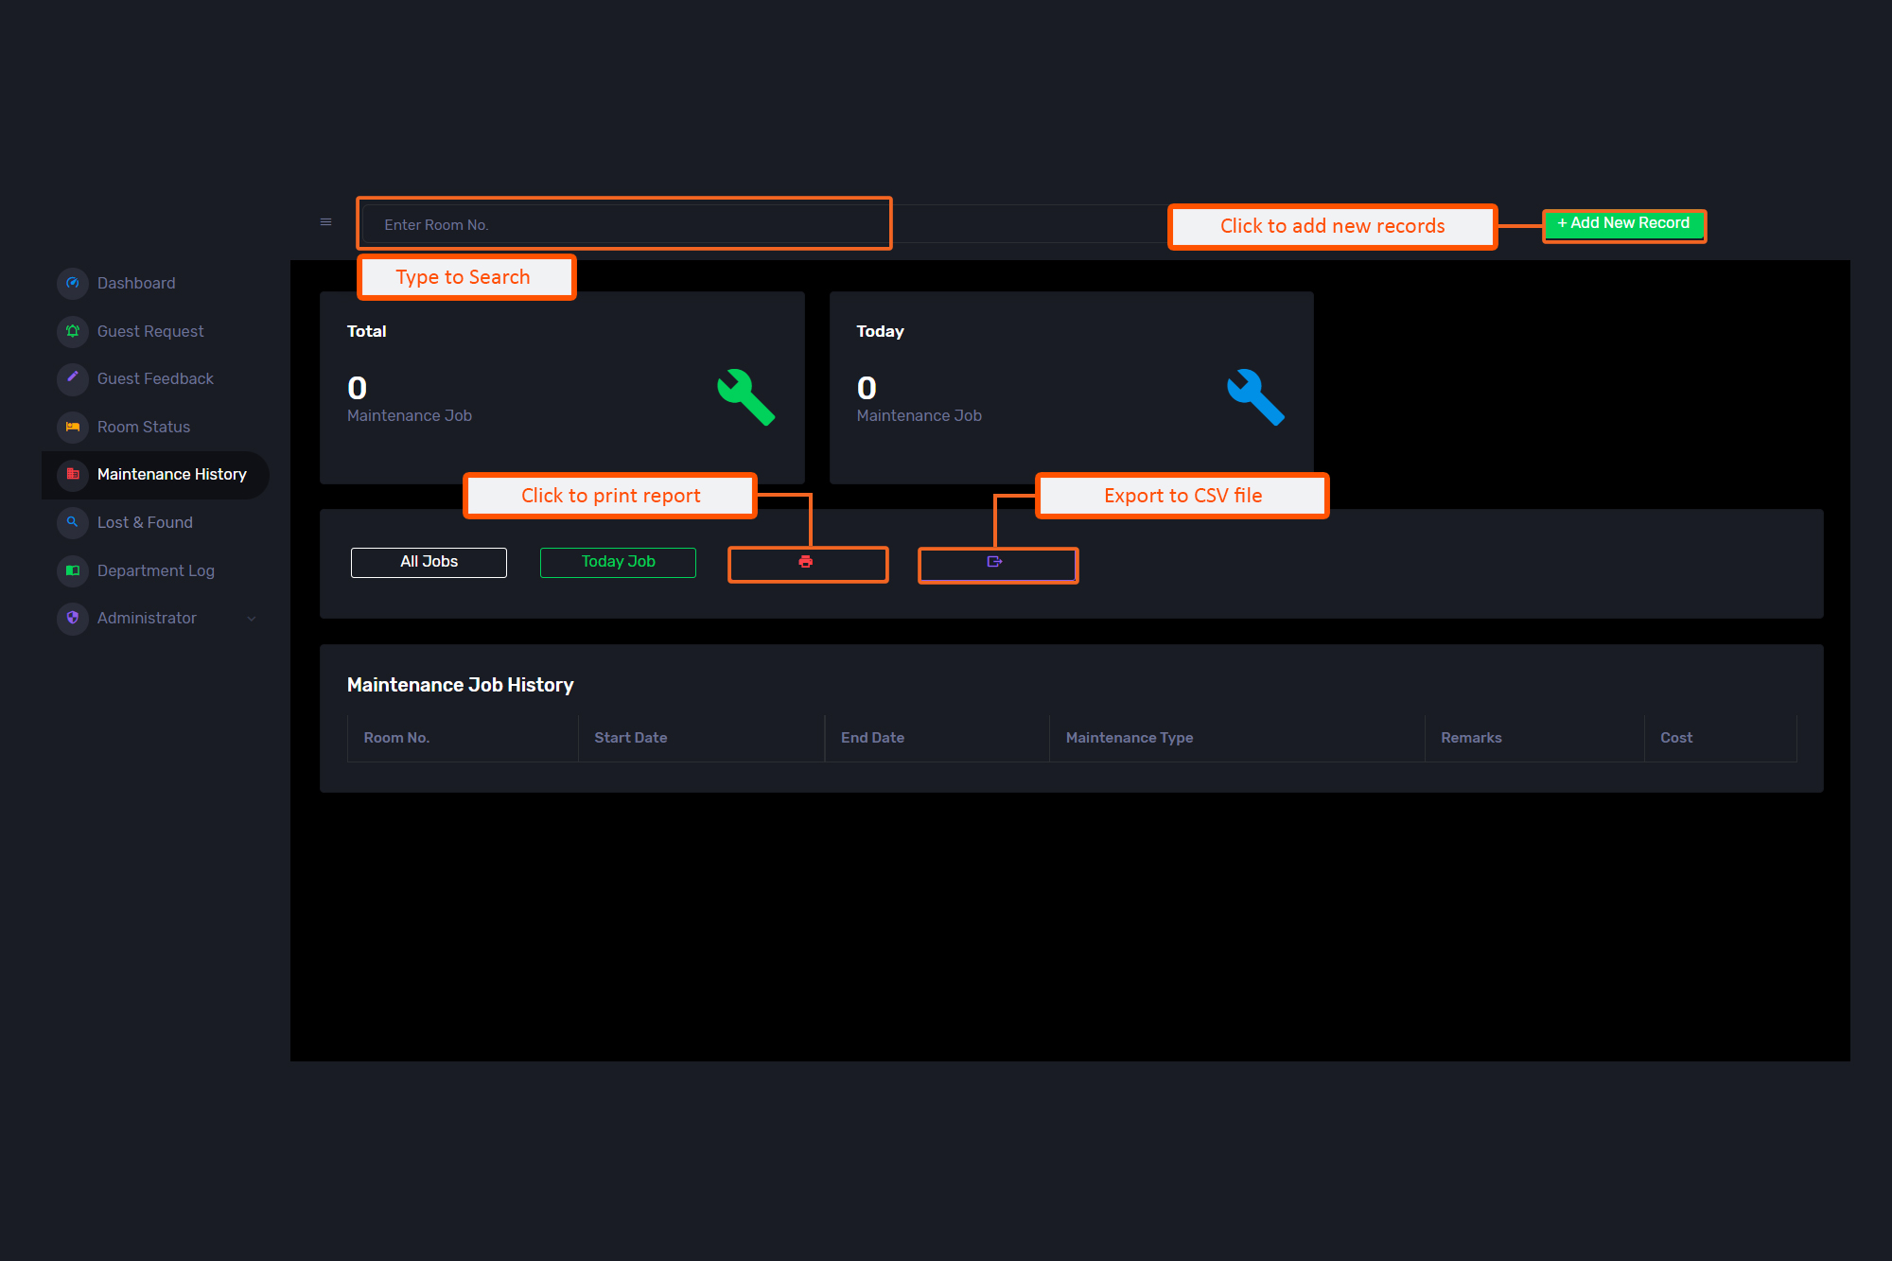This screenshot has height=1261, width=1892.
Task: Go to the Guest Request page
Action: tap(149, 331)
